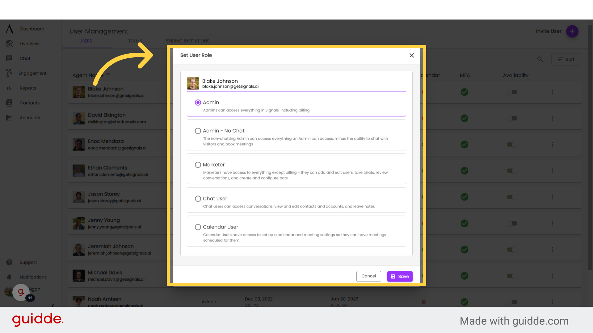Viewport: 593px width, 333px height.
Task: Go to Chat in the sidebar
Action: pyautogui.click(x=25, y=58)
